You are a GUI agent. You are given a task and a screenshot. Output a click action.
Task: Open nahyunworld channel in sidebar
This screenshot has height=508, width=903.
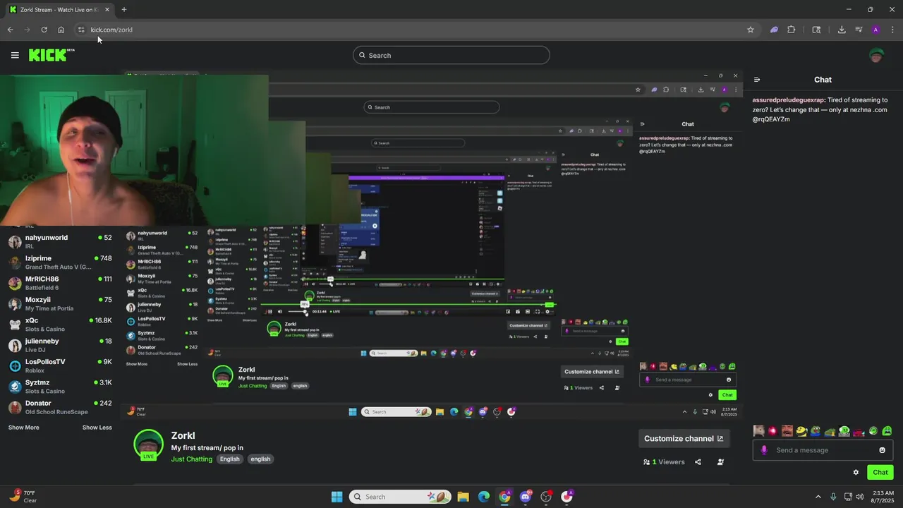point(60,241)
